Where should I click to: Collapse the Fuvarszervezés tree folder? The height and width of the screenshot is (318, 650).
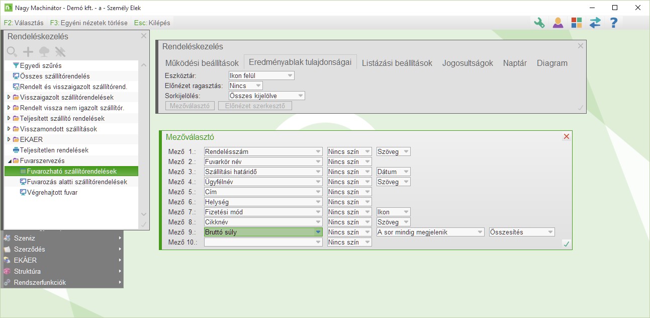pyautogui.click(x=9, y=161)
